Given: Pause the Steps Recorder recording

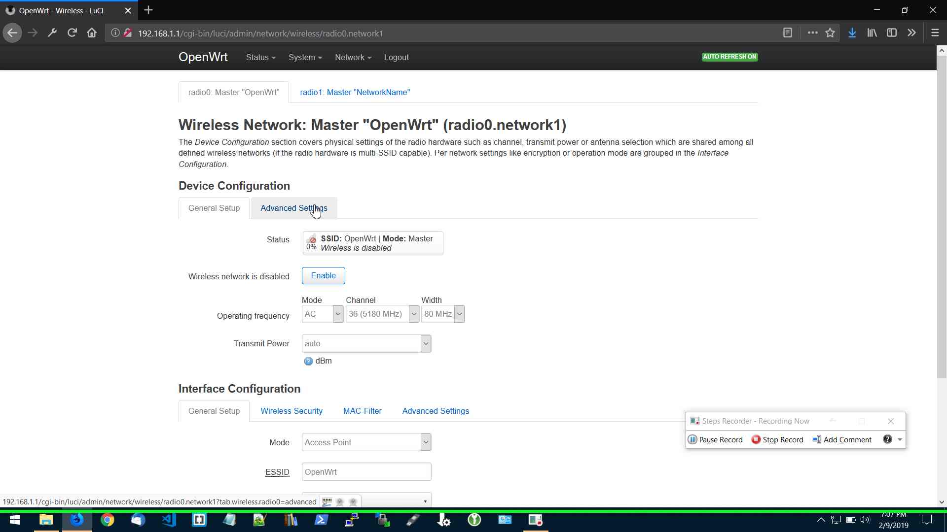Looking at the screenshot, I should [715, 439].
